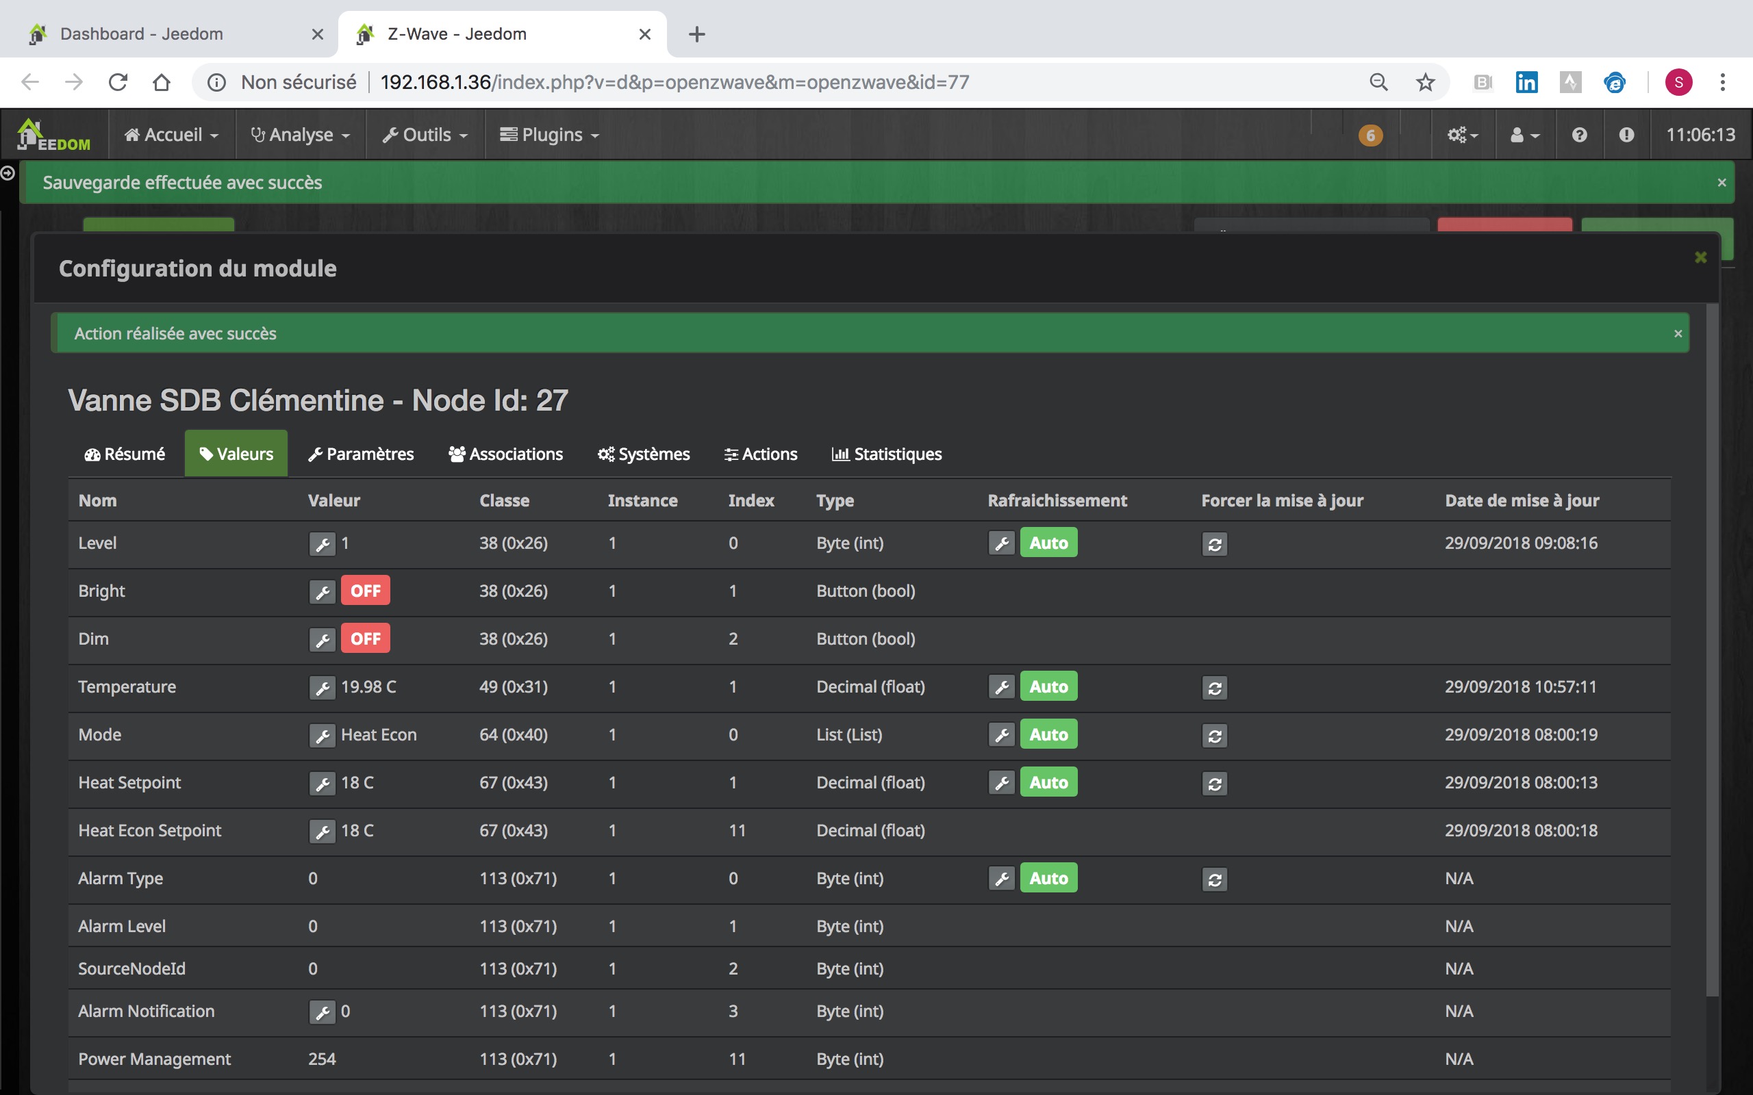Open the orange 6 messages badge
This screenshot has width=1753, height=1095.
click(x=1370, y=136)
